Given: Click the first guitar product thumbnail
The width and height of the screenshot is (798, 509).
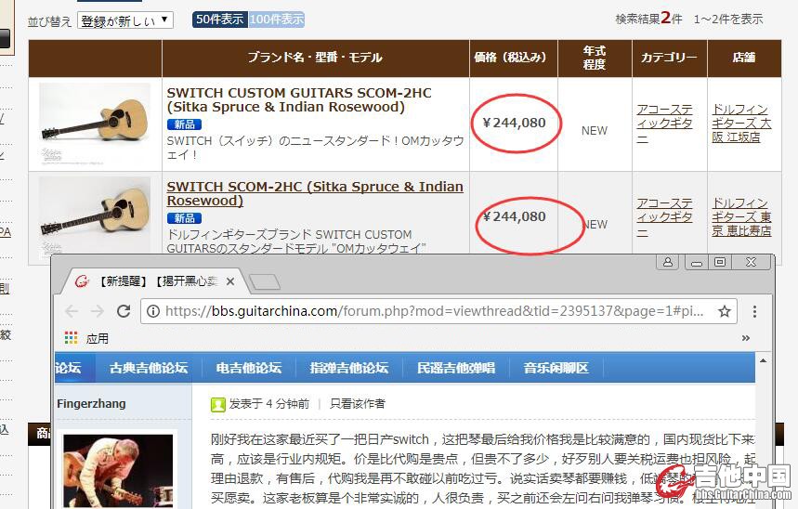Looking at the screenshot, I should (95, 124).
